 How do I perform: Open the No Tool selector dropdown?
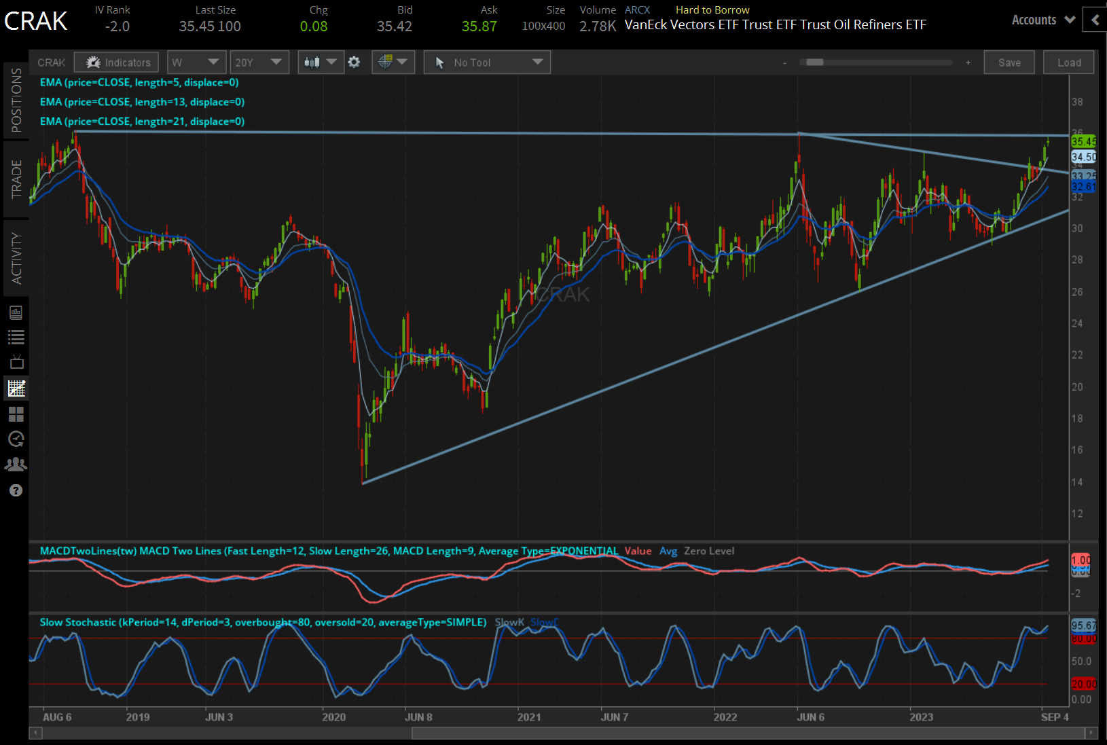point(487,62)
